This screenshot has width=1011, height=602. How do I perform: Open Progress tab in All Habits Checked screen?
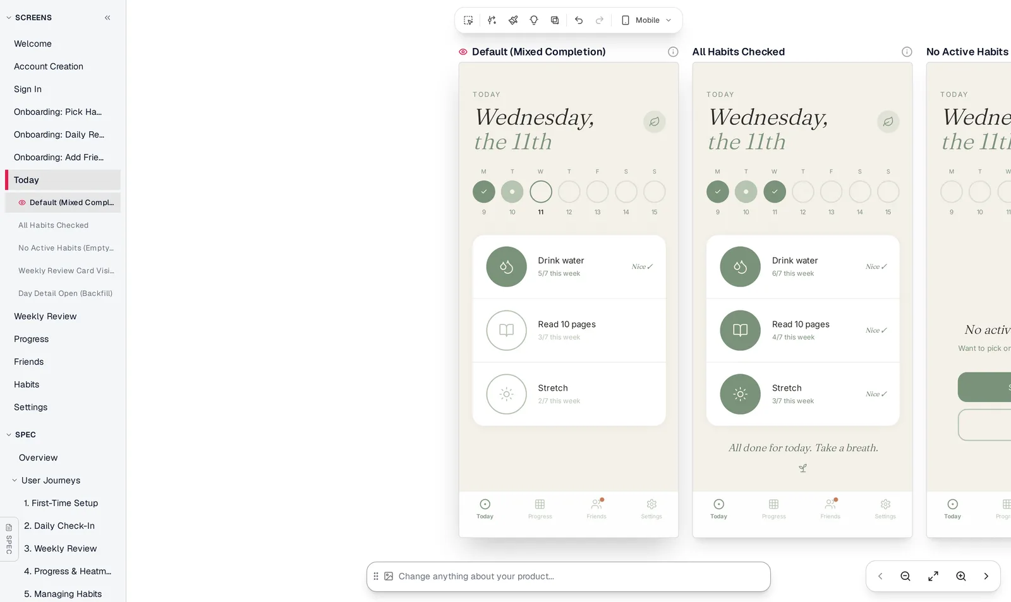773,509
